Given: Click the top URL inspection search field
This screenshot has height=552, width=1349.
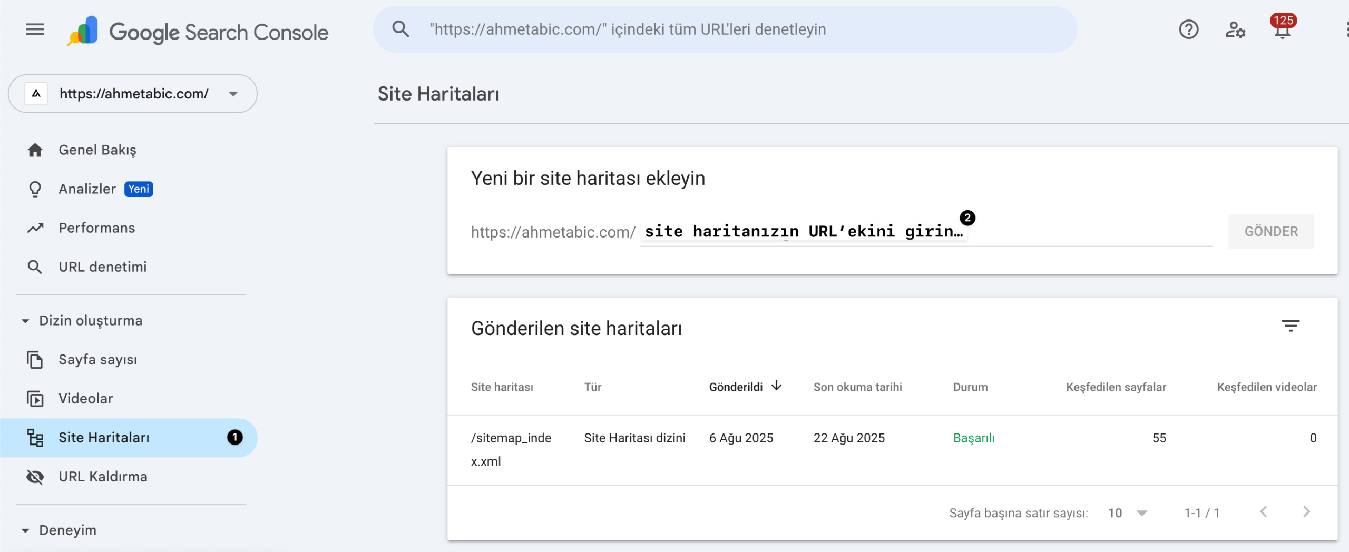Looking at the screenshot, I should pos(725,29).
